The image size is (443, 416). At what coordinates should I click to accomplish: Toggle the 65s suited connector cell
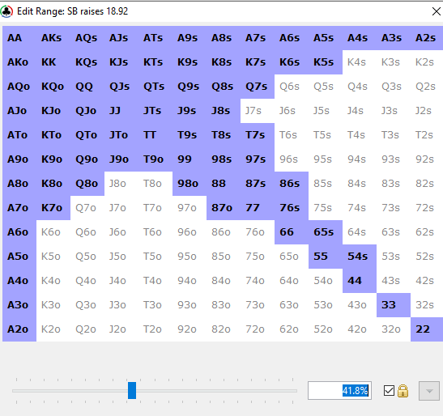coord(326,232)
